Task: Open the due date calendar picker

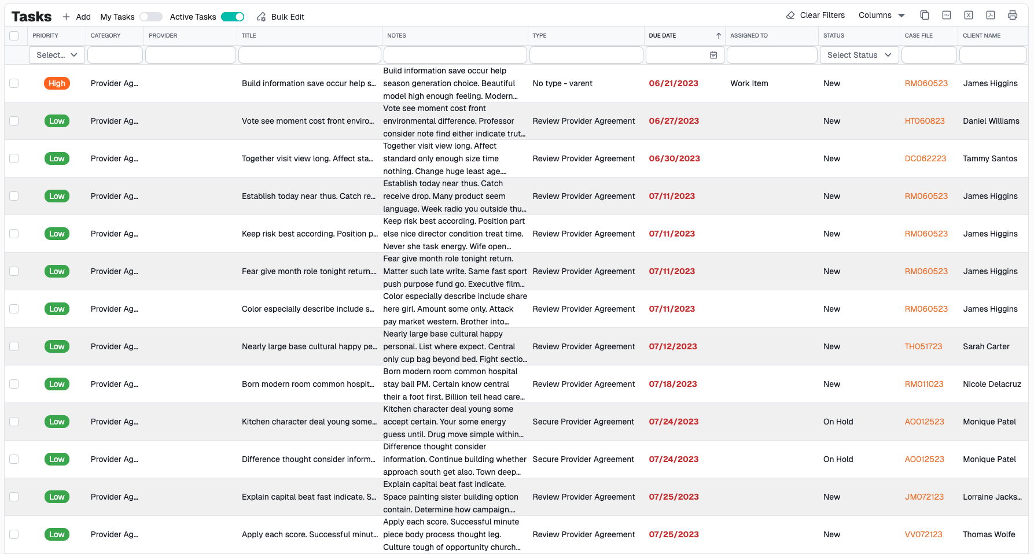Action: [x=713, y=55]
